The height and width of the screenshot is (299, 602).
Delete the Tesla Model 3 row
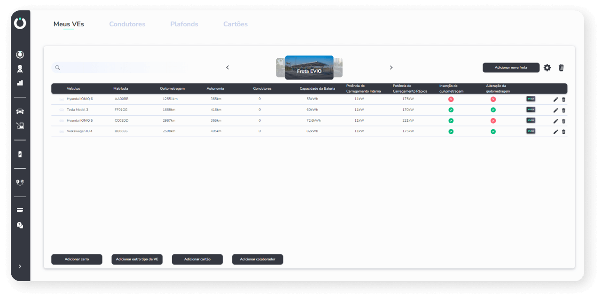(x=563, y=110)
